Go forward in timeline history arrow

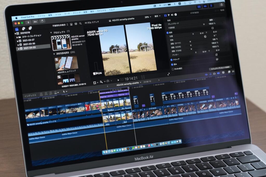(159, 80)
